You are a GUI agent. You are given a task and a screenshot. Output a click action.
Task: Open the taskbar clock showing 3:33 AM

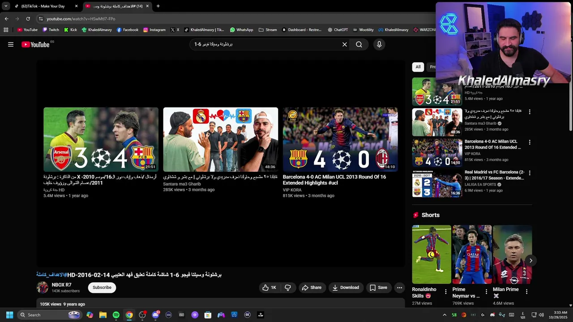point(561,315)
